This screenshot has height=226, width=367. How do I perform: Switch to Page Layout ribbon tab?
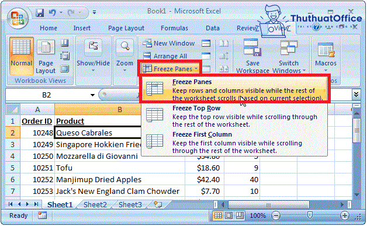[x=126, y=28]
